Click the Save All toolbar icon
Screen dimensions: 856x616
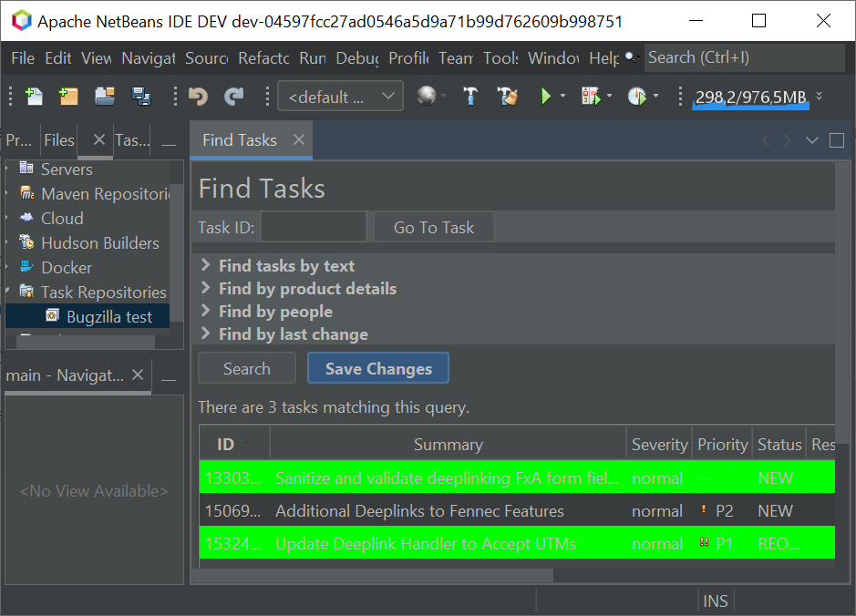pos(141,97)
